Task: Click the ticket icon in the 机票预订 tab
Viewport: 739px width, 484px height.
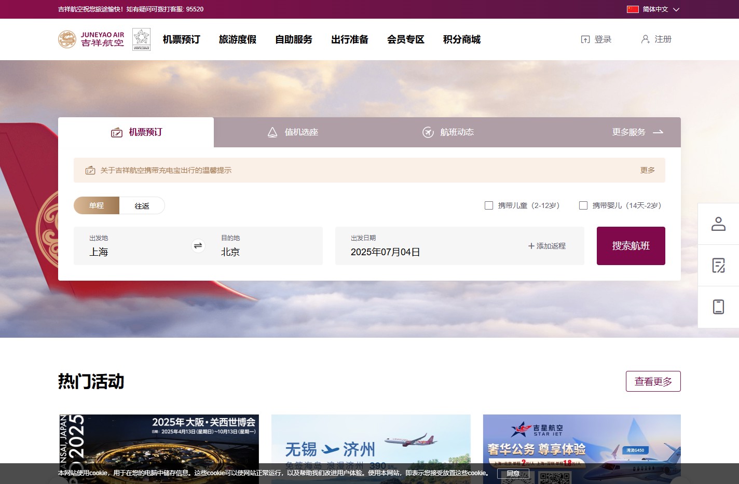Action: pyautogui.click(x=117, y=132)
